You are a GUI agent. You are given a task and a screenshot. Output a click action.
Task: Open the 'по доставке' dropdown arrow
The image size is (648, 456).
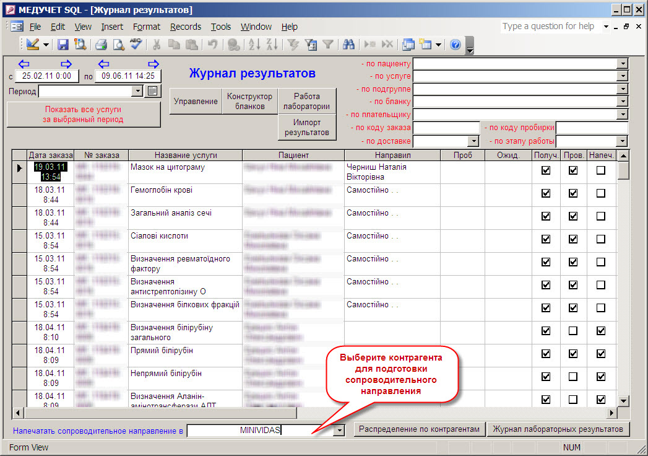473,141
